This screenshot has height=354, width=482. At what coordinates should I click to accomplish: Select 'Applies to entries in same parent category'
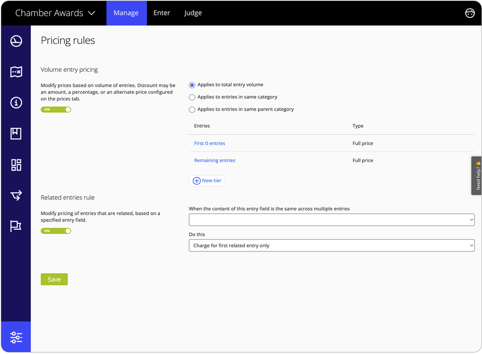click(192, 109)
